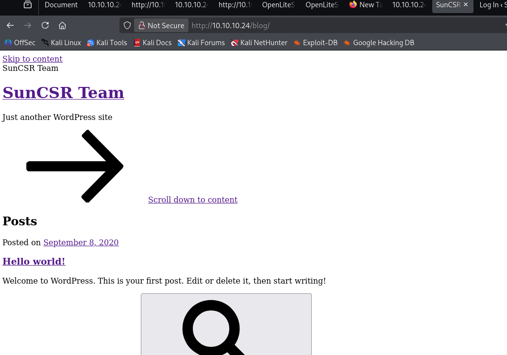
Task: Click the tracking protection shield icon
Action: 127,25
